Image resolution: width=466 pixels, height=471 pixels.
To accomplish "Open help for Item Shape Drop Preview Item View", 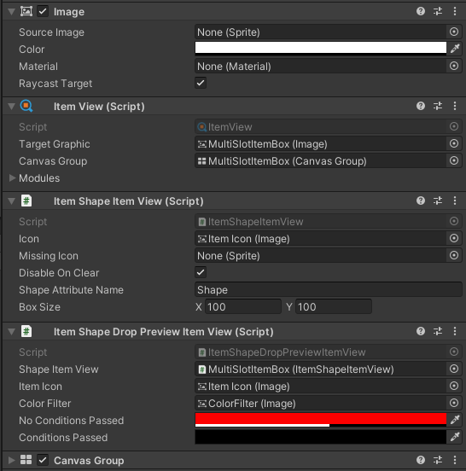I will click(x=421, y=331).
